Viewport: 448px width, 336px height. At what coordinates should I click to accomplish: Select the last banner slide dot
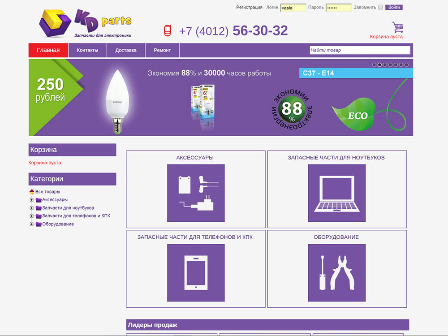(406, 65)
